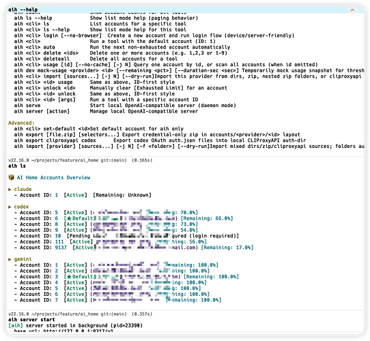The image size is (370, 341).
Task: Click the prompt line showing (0.357s)
Action: (81, 314)
